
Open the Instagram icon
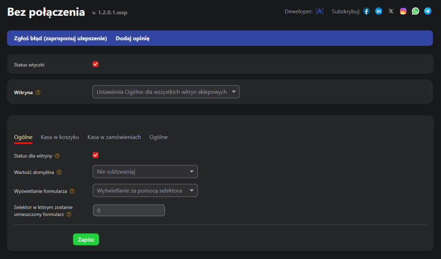pyautogui.click(x=403, y=11)
